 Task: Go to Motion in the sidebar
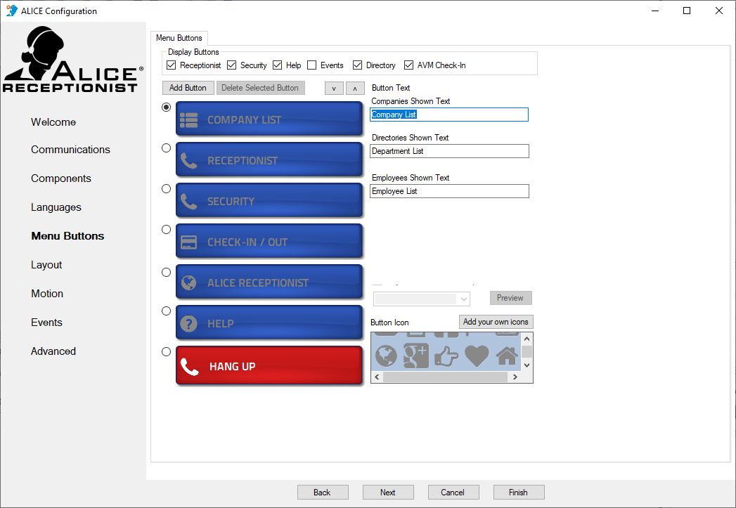(x=47, y=294)
